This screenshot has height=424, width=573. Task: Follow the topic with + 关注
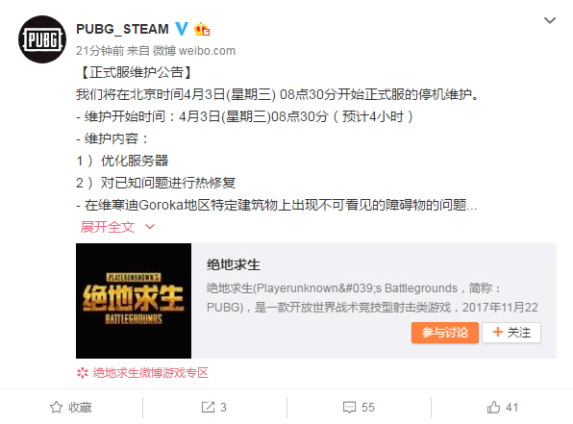pos(511,333)
